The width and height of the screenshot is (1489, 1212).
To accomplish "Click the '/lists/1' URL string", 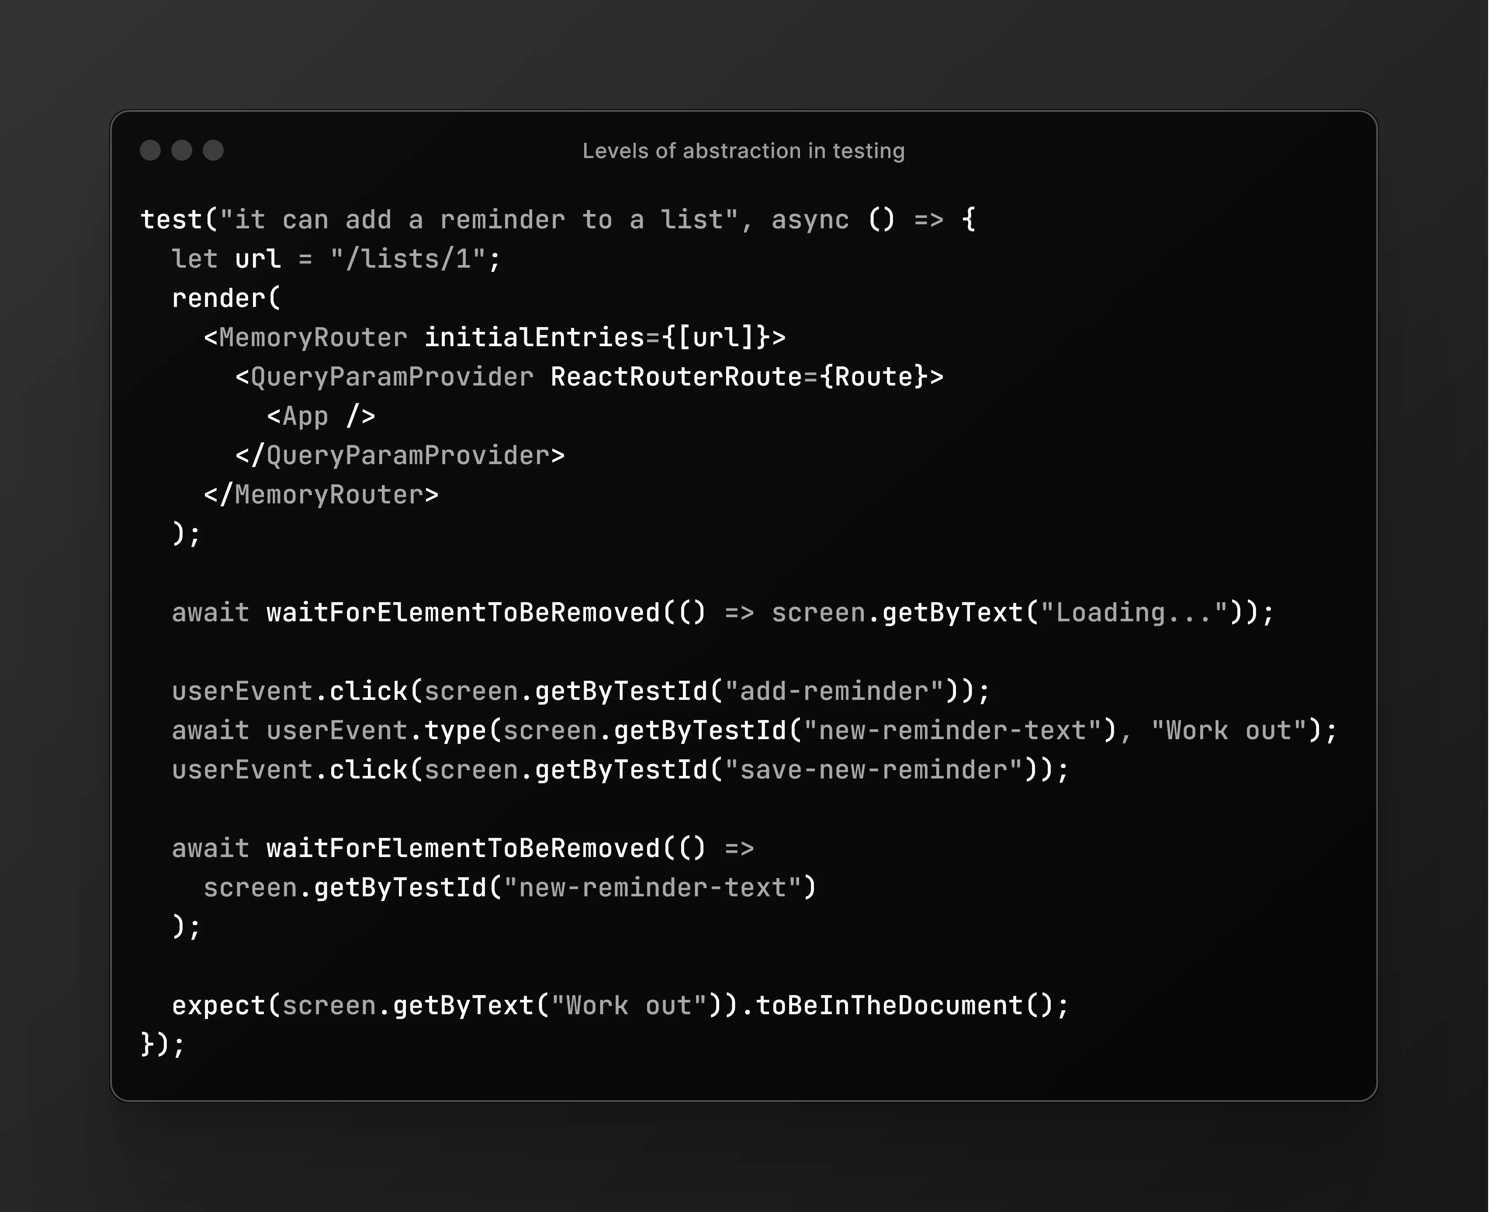I will pos(408,259).
